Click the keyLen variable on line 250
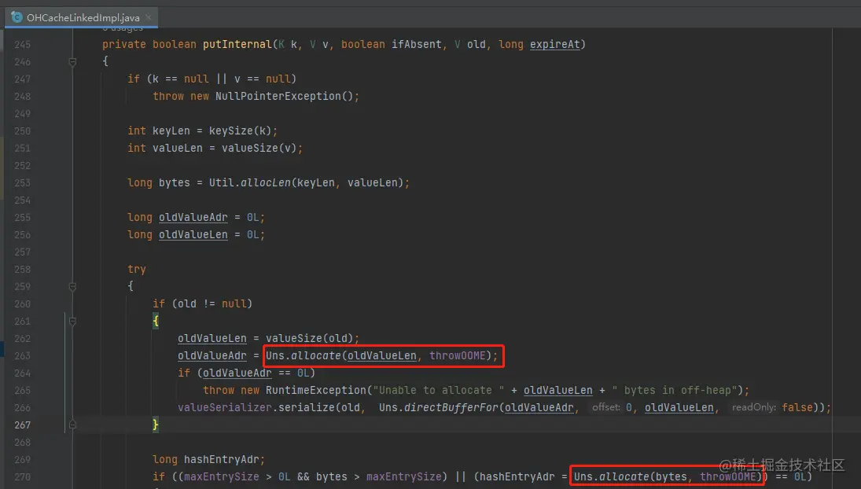861x489 pixels. pyautogui.click(x=171, y=131)
